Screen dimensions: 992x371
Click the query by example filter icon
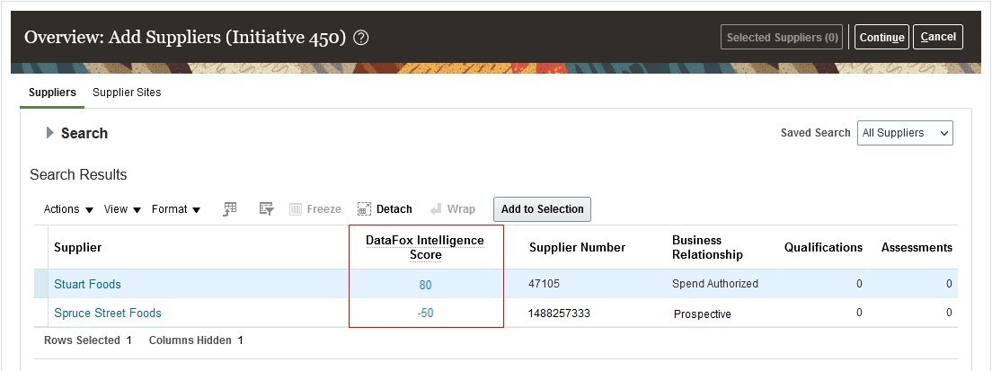(266, 209)
